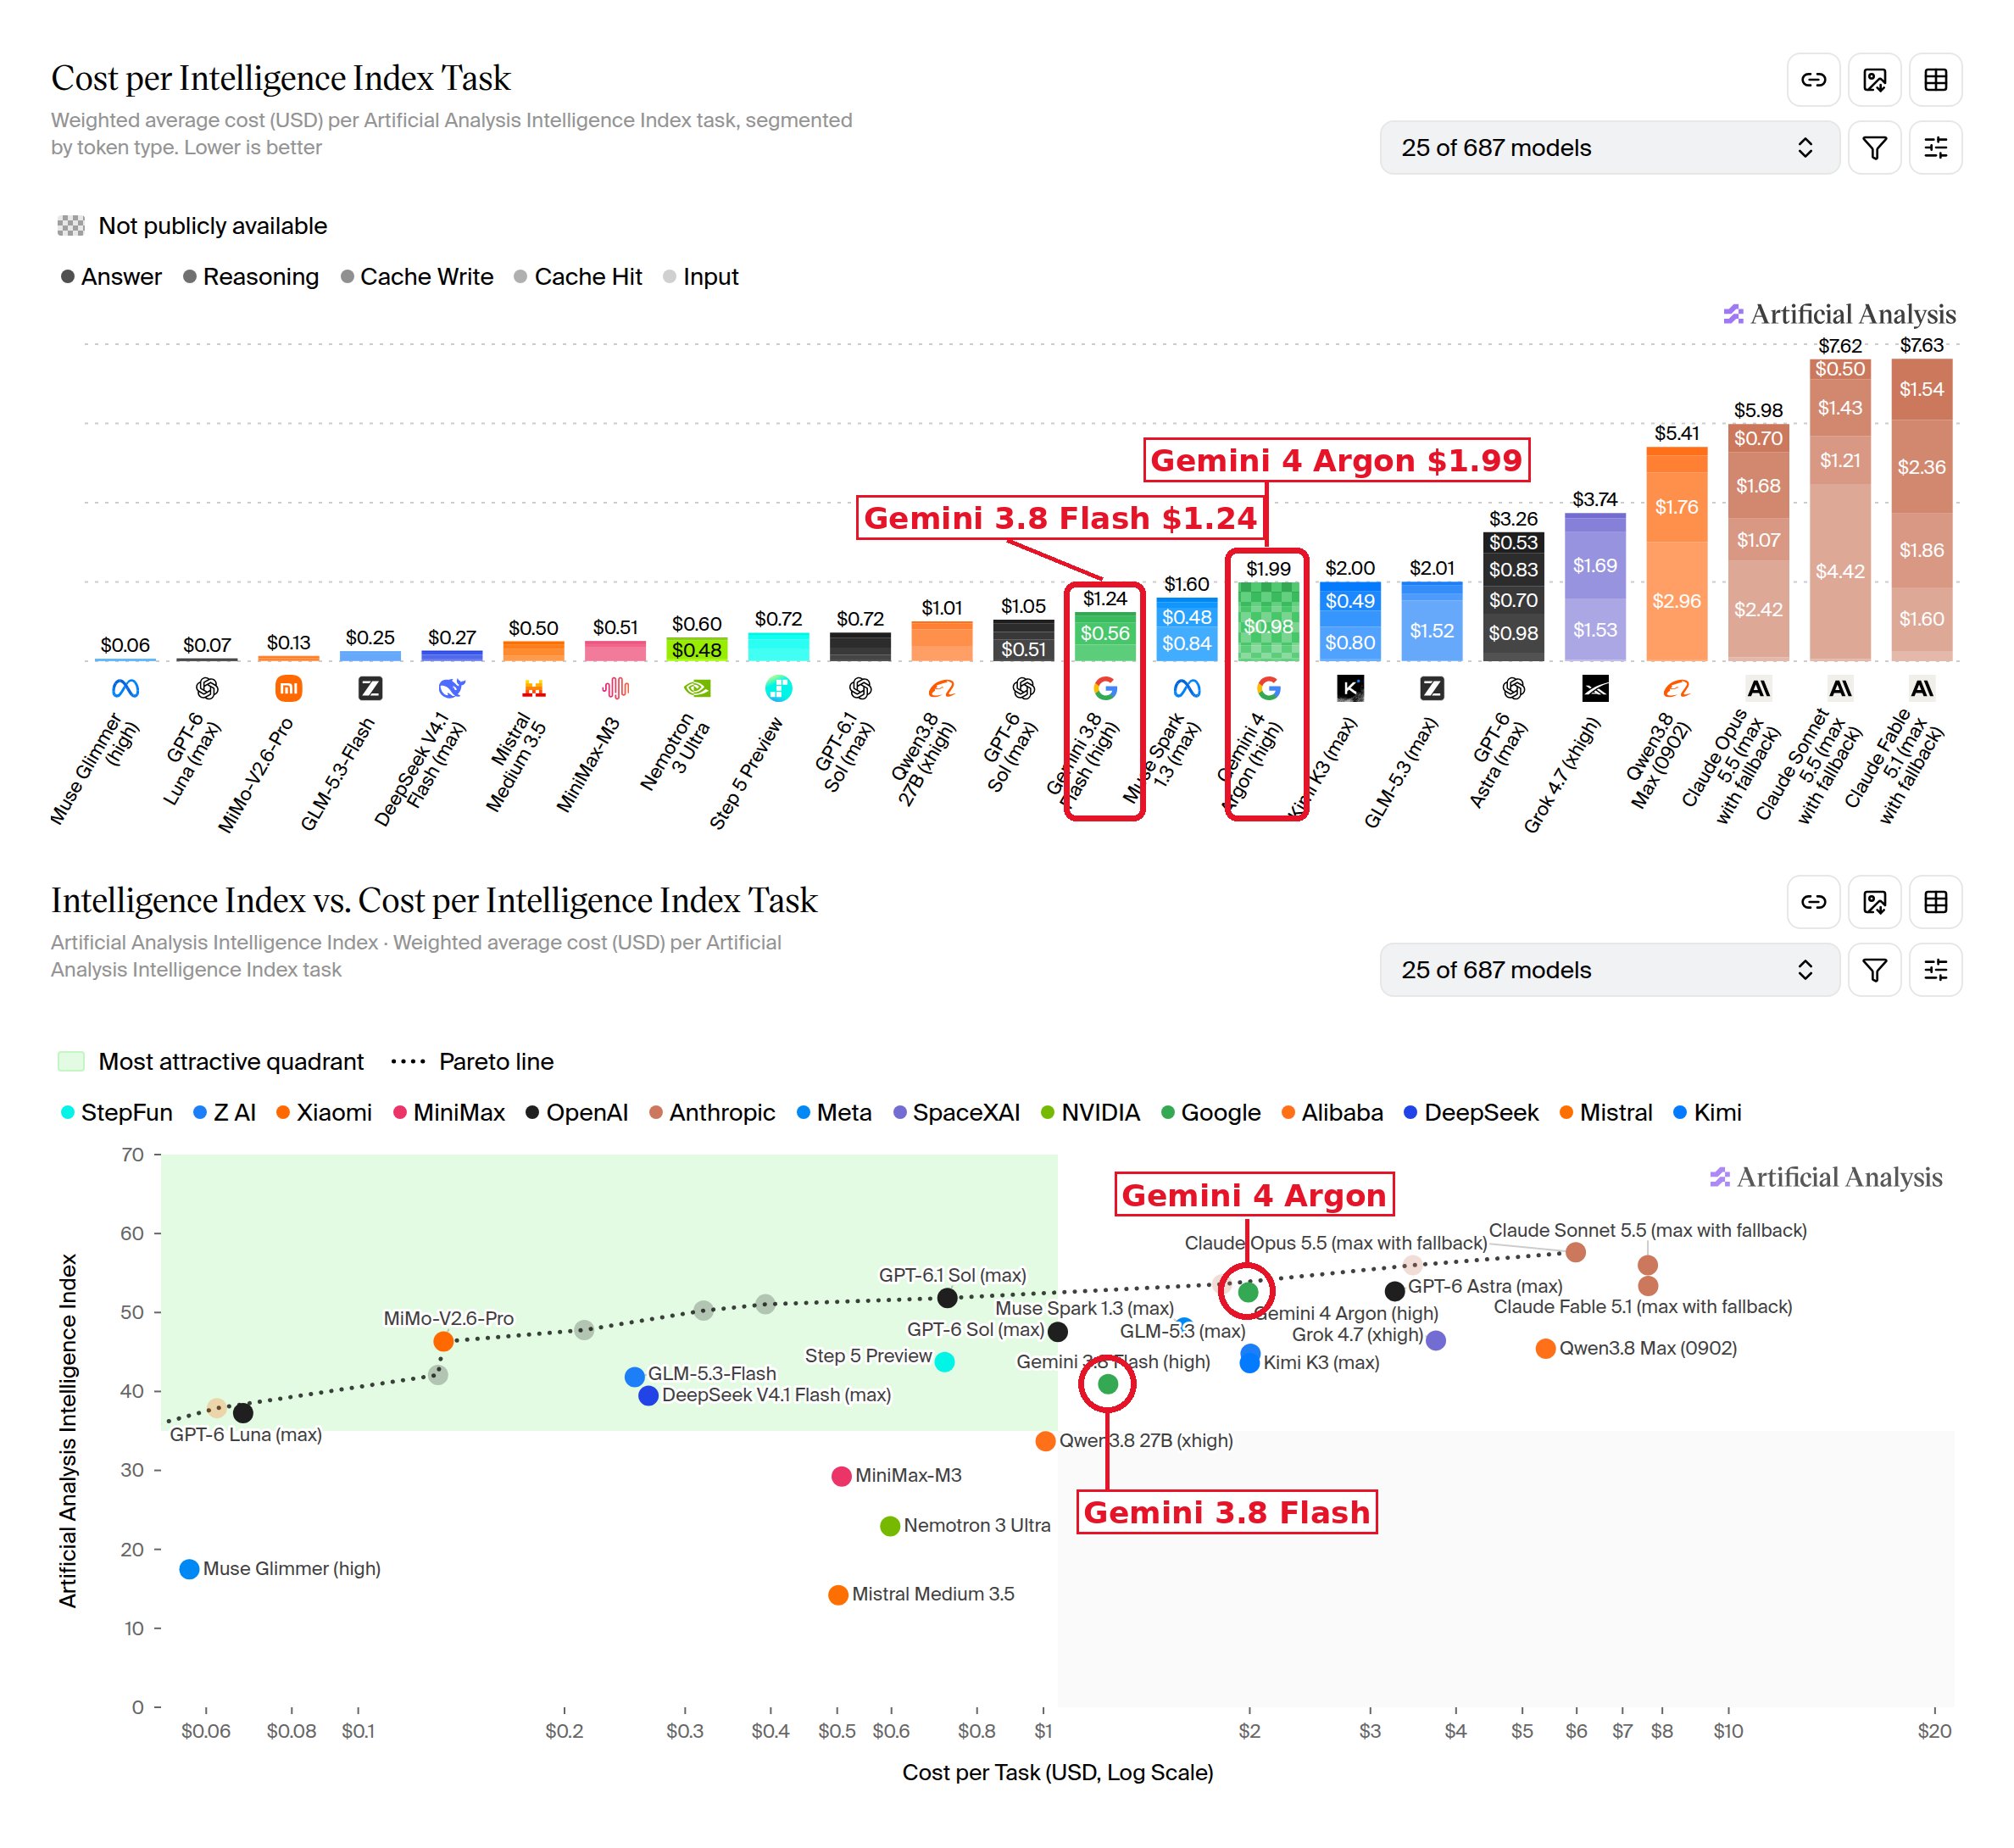Open settings sliders icon for Cost per Task chart
Viewport: 2014px width, 1848px height.
tap(1935, 148)
